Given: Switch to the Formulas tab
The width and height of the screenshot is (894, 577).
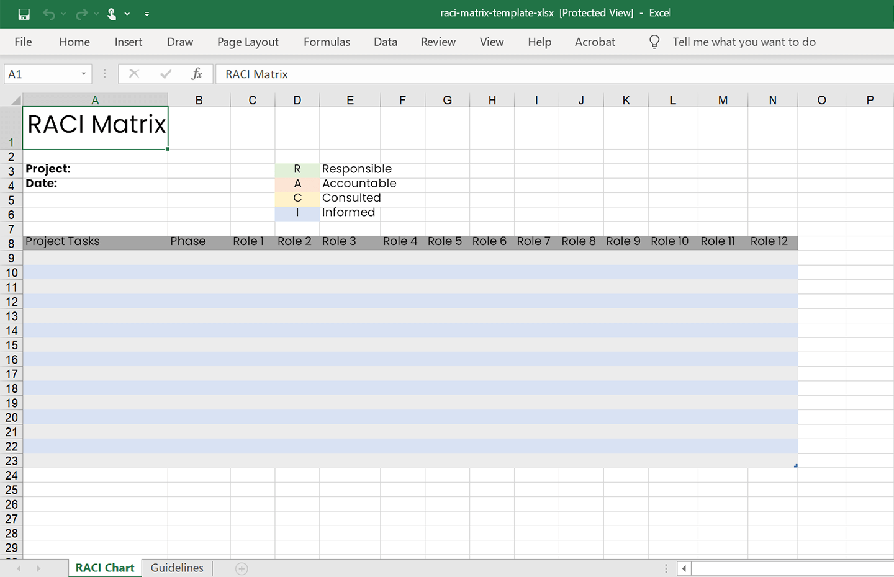Looking at the screenshot, I should click(x=327, y=42).
